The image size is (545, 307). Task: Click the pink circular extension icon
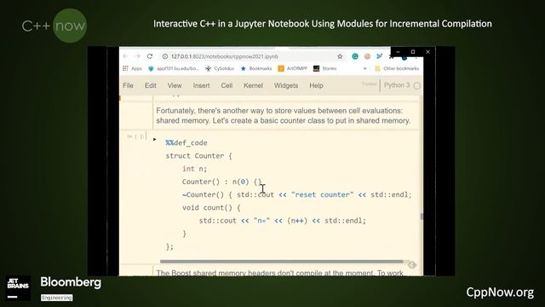tap(367, 56)
